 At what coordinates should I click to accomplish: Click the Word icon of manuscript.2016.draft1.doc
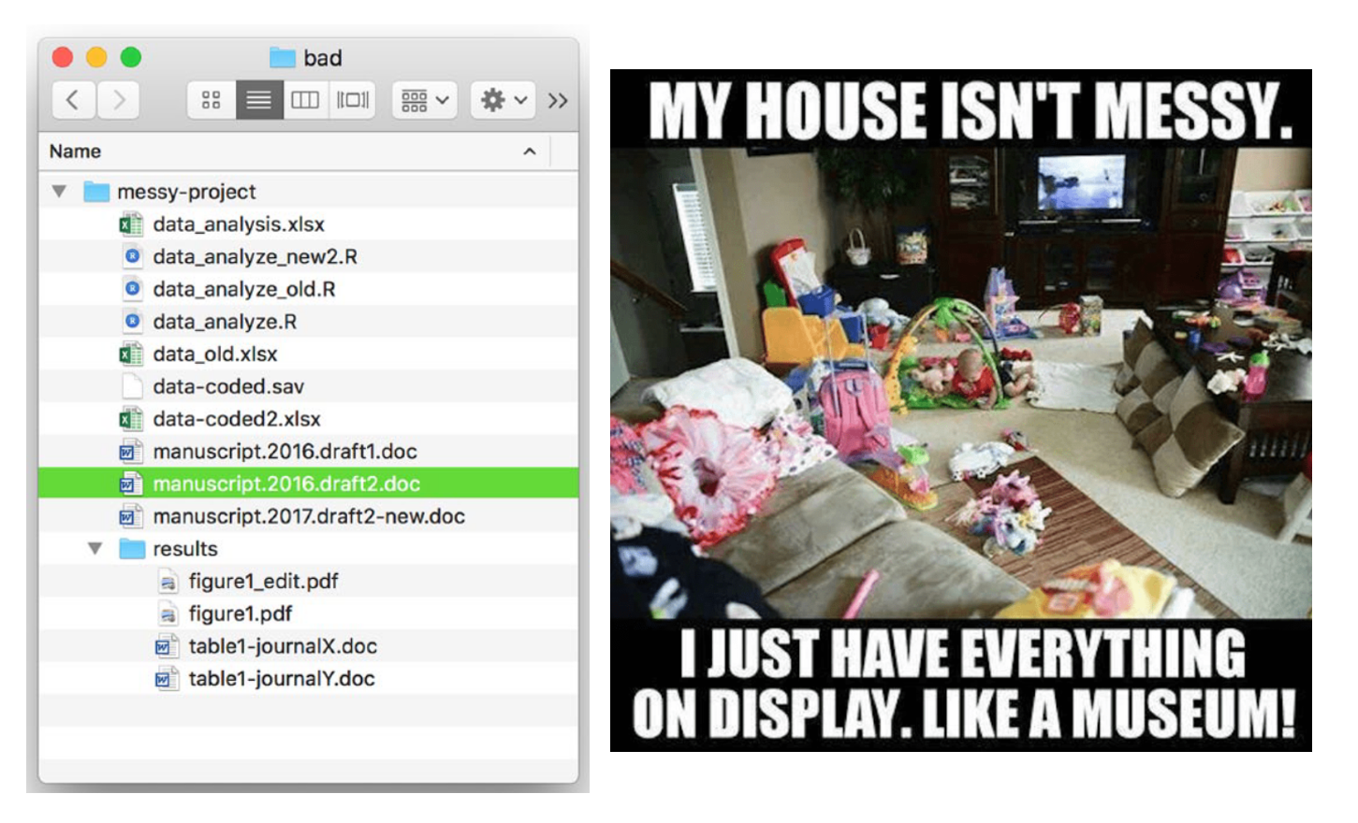coord(131,452)
